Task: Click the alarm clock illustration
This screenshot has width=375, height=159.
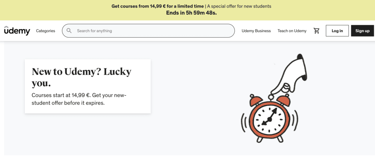Action: (270, 118)
